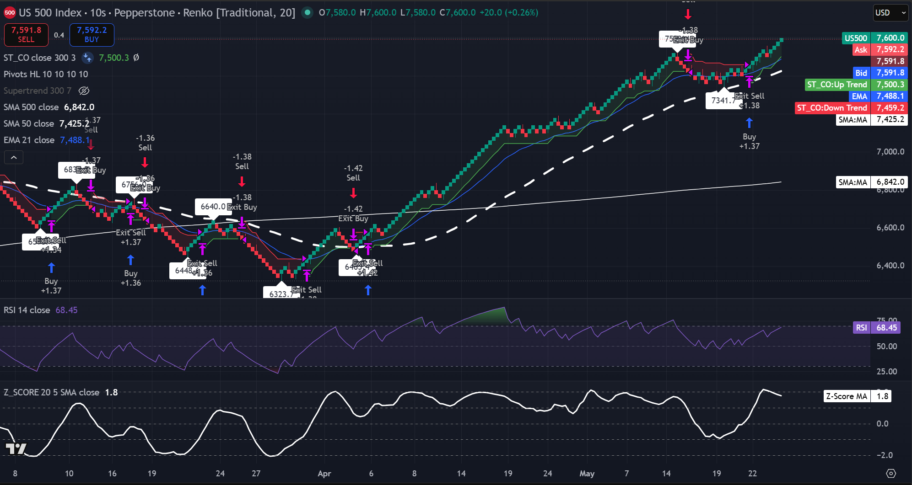Click the 7,591.8 SELL button
The image size is (912, 485).
[x=26, y=35]
